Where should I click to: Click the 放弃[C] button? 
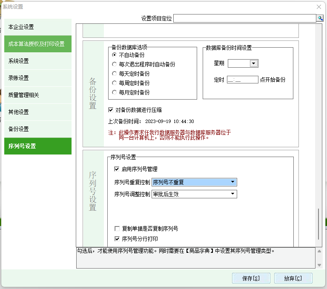[x=293, y=278]
